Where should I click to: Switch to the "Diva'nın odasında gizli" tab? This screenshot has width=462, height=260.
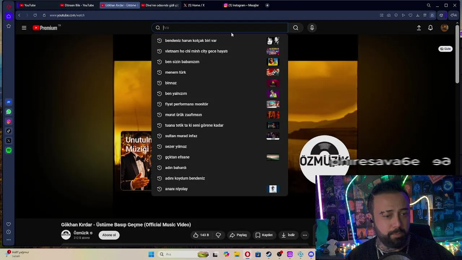coord(160,5)
